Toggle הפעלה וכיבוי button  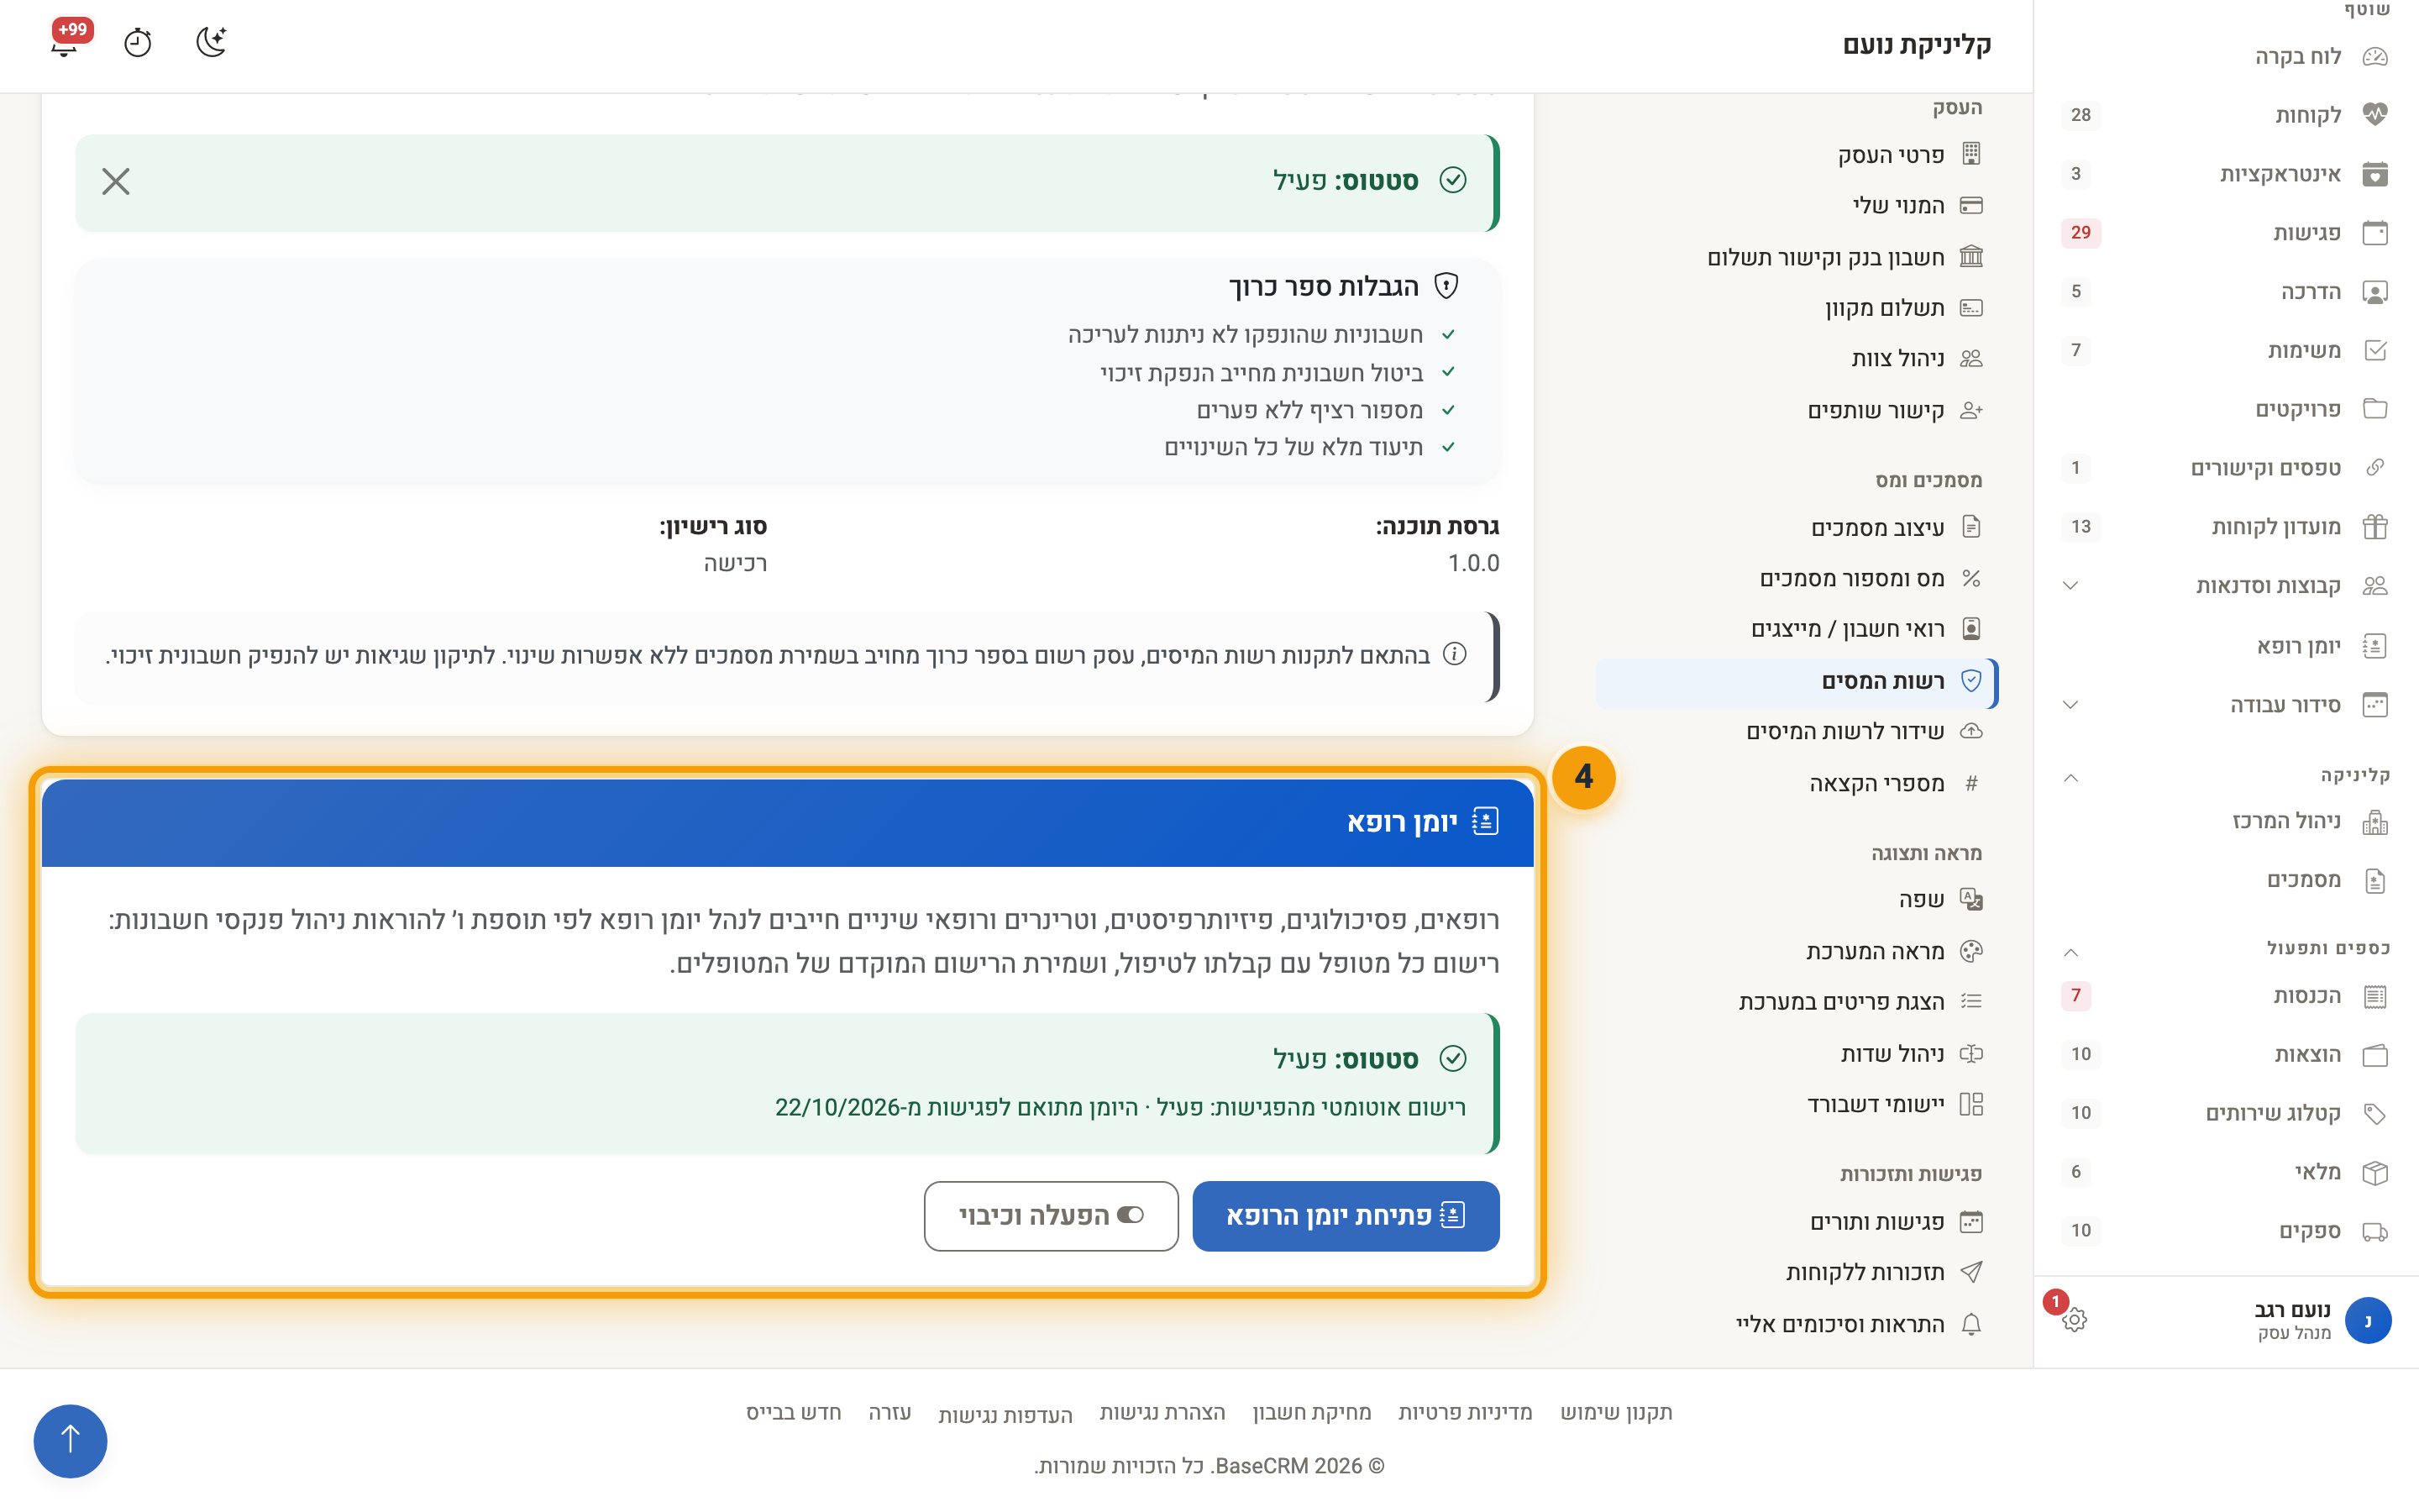pos(1051,1216)
